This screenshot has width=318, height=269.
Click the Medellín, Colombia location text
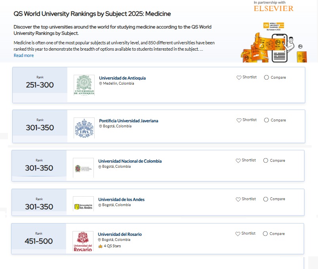(118, 83)
